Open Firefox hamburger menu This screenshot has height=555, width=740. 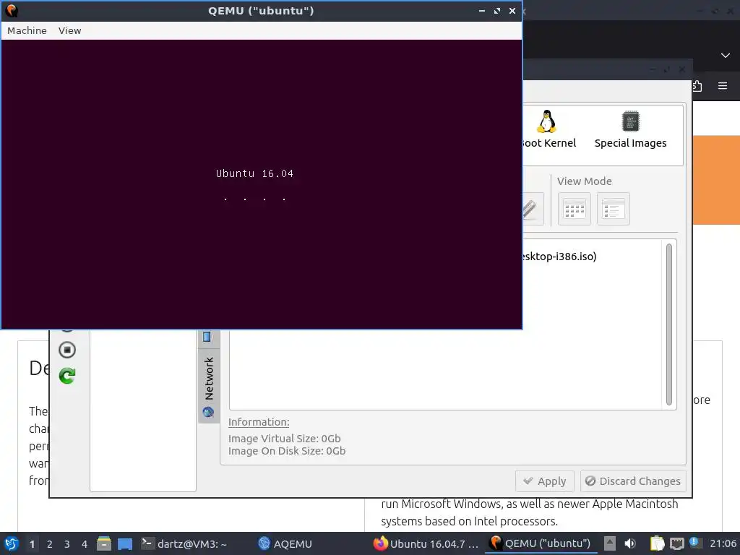(723, 86)
